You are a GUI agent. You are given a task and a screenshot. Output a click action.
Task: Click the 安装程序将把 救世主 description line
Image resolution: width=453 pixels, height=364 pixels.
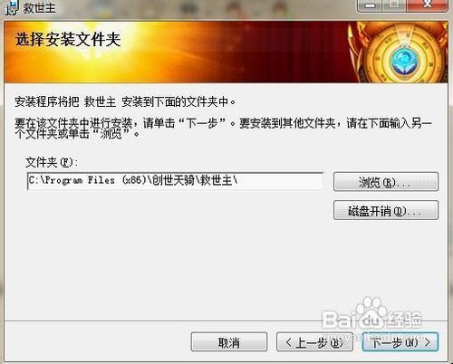point(125,101)
